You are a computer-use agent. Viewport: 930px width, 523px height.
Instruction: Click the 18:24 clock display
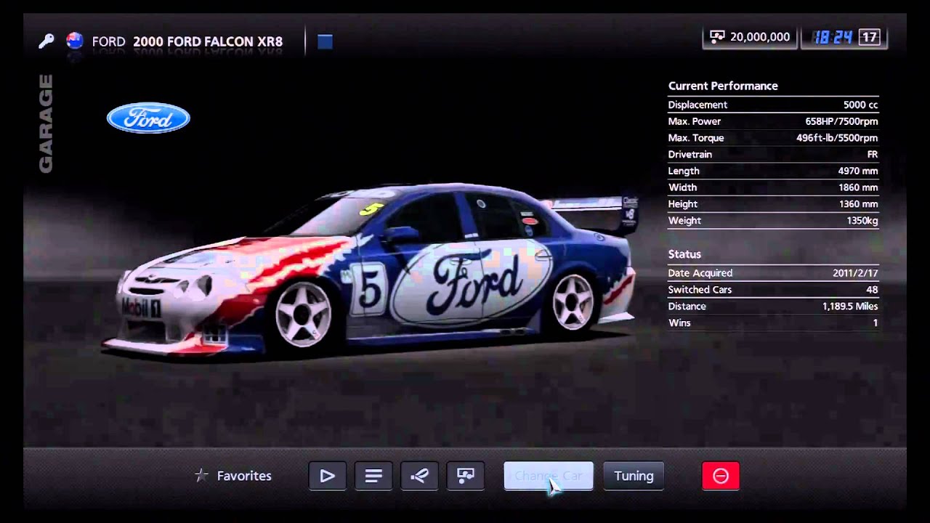coord(833,37)
